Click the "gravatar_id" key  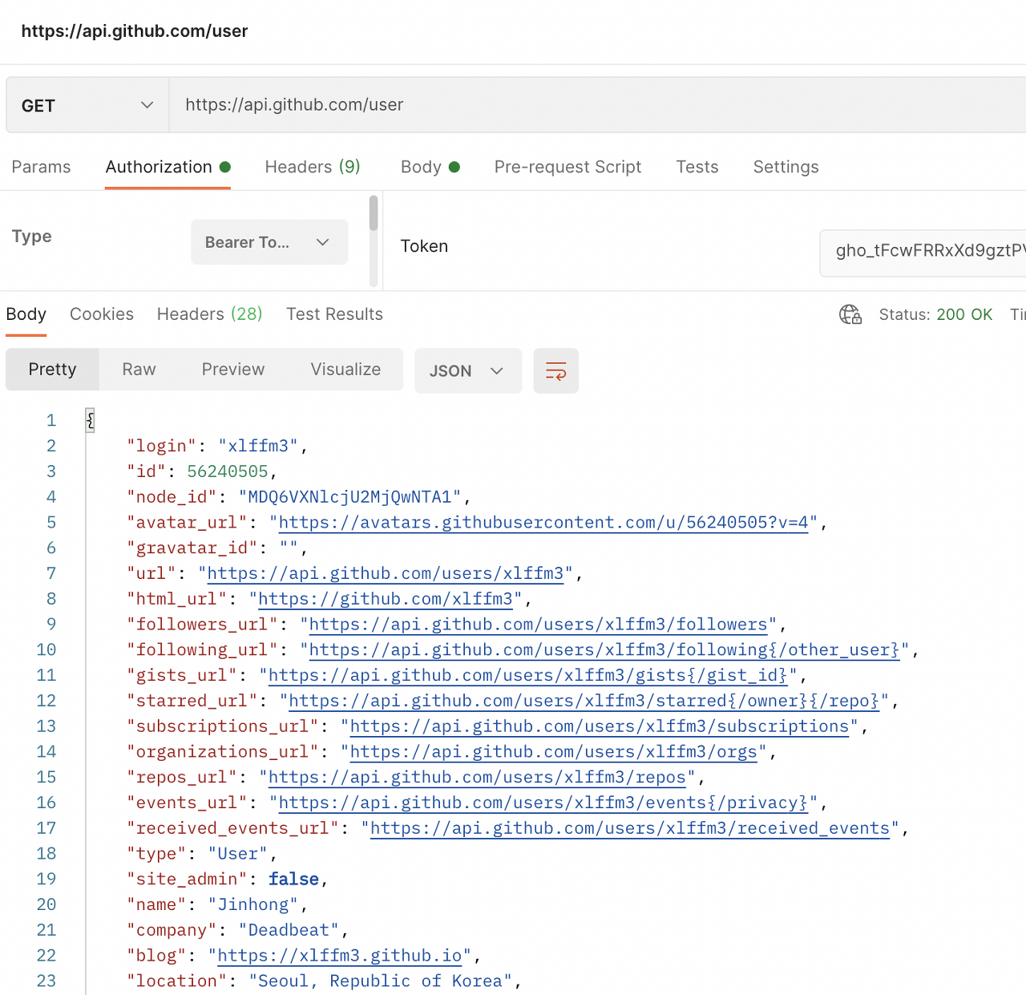tap(192, 548)
